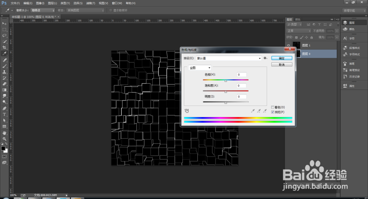Filter layers by pixel layers icon
Viewport: 368px width, 199px height.
[308, 24]
